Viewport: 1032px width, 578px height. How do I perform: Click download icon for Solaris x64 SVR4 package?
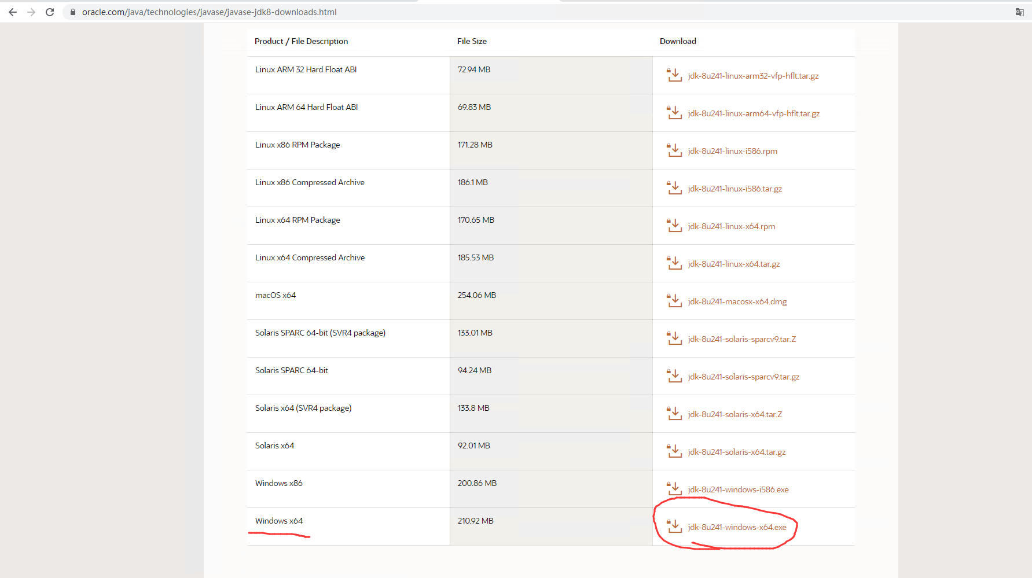click(x=674, y=414)
